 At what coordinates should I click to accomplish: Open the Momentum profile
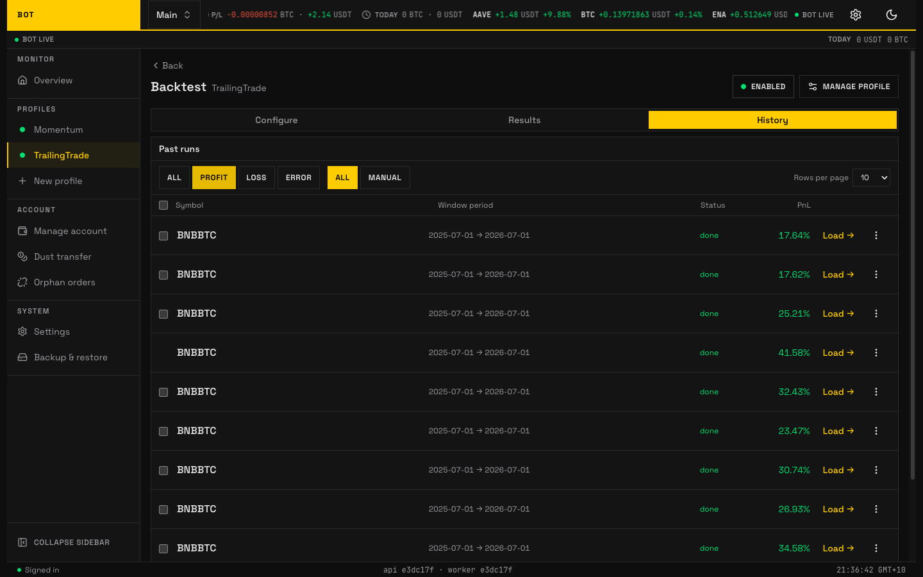pos(73,130)
